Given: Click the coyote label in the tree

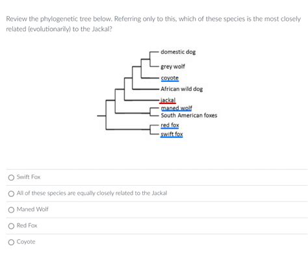Looking at the screenshot, I should click(x=170, y=78).
